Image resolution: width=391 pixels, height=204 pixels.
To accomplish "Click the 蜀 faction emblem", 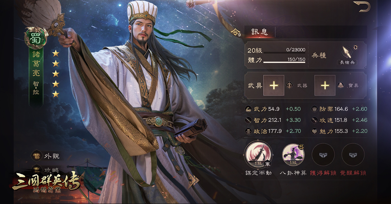I will click(36, 36).
